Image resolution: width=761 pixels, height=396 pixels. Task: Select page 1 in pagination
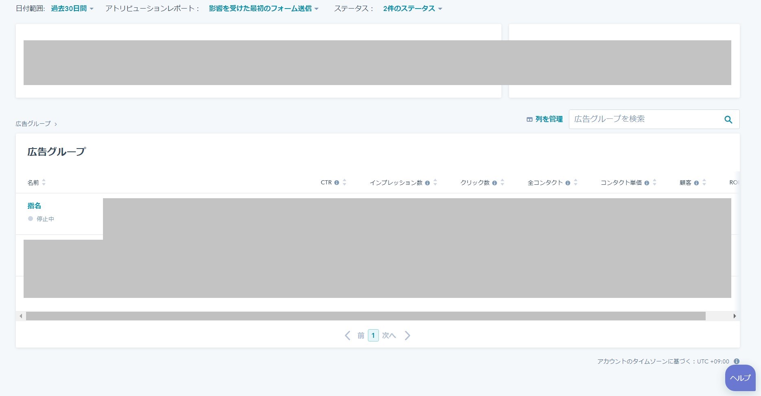click(x=373, y=335)
